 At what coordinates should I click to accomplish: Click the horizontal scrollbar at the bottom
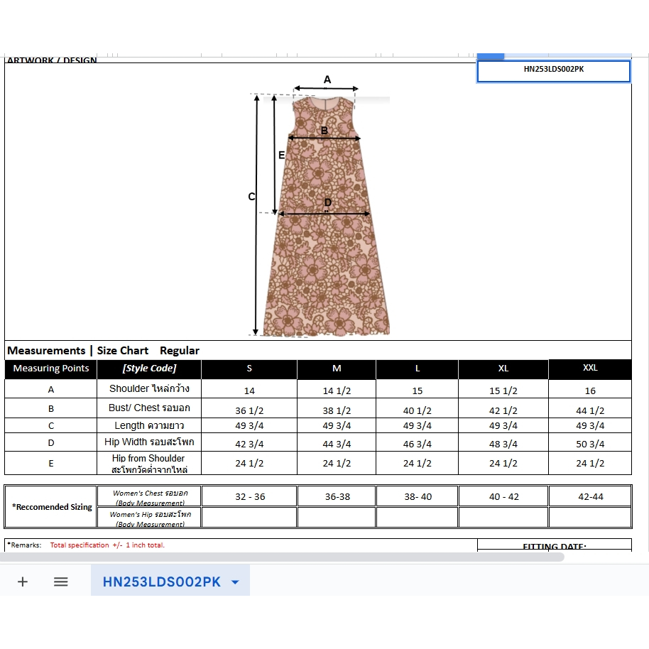point(284,557)
